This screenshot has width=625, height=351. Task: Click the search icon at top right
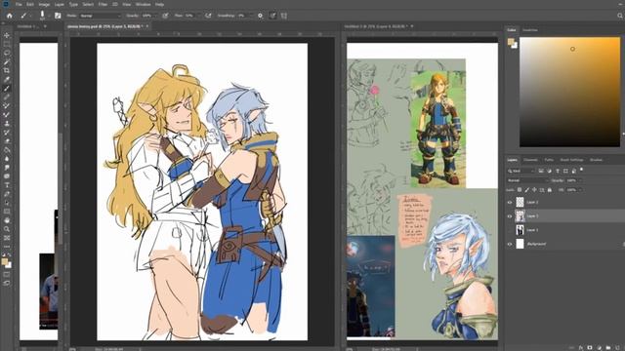[x=620, y=16]
